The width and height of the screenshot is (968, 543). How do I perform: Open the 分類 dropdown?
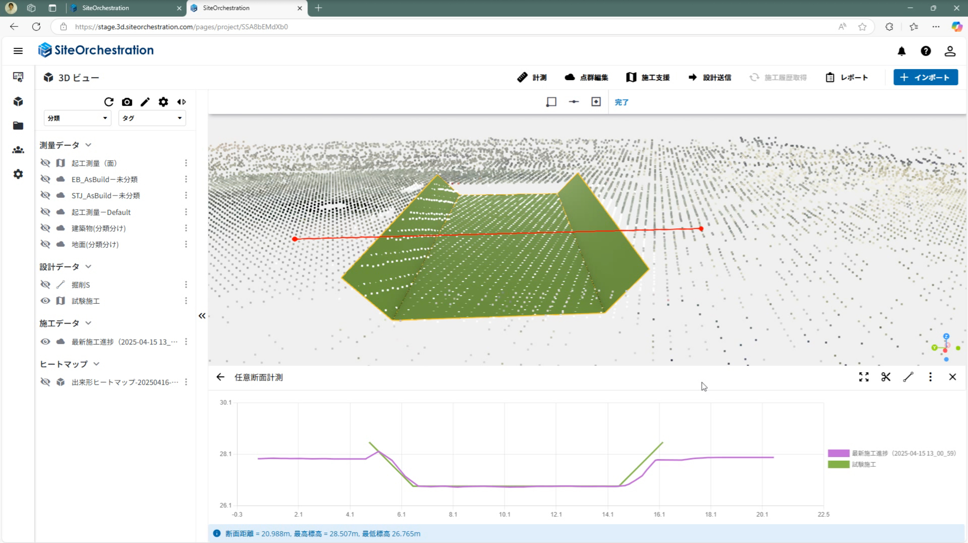(x=78, y=118)
